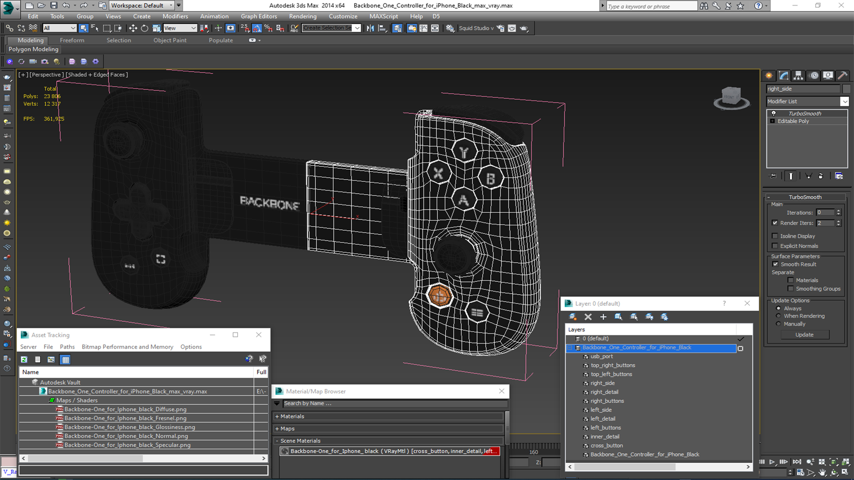This screenshot has height=480, width=854.
Task: Open the Render Setup icon
Action: coord(500,28)
